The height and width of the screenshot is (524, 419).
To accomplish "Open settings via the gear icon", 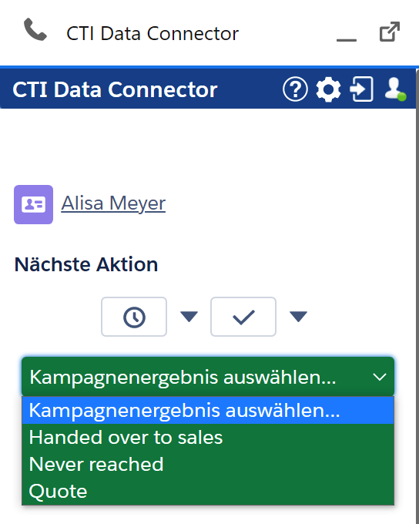I will (328, 89).
